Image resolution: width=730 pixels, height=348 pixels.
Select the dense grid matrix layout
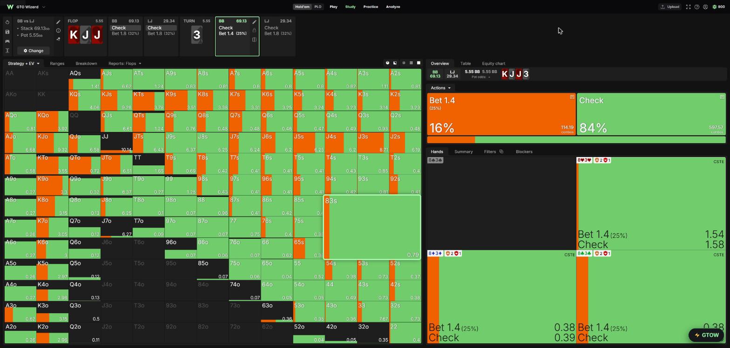tap(411, 63)
